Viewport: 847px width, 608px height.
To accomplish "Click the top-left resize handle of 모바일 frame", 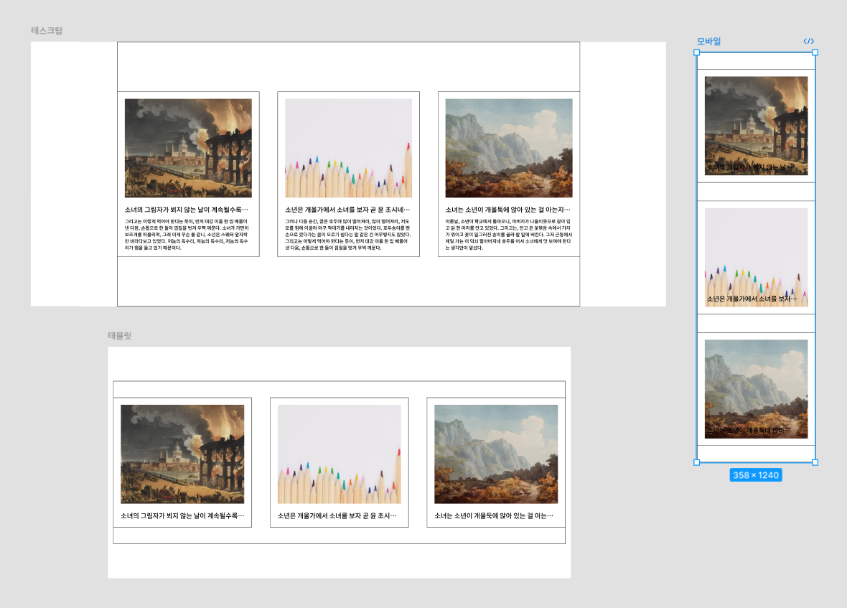I will [697, 52].
